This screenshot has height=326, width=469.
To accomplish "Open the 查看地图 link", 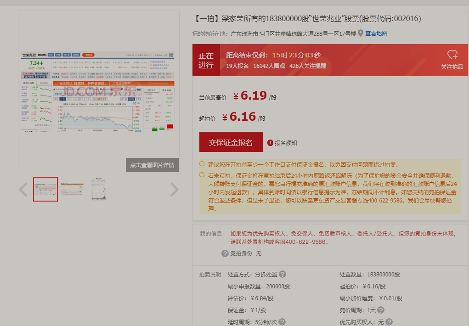I will 376,33.
